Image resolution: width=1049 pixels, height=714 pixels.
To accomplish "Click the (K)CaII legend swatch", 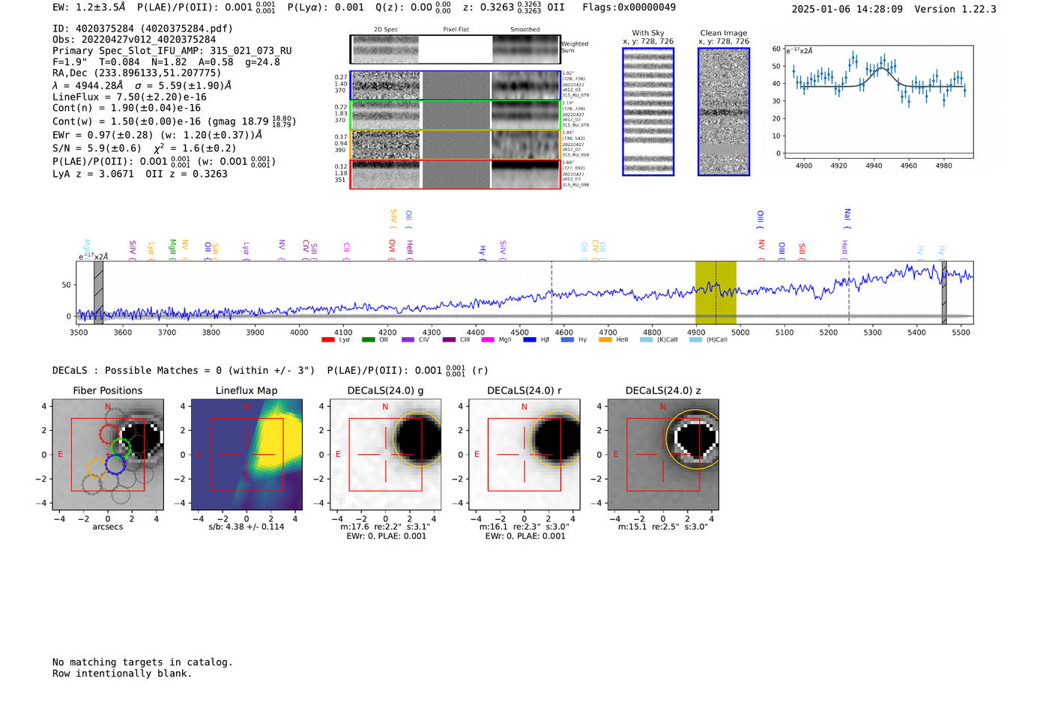I will tap(646, 339).
